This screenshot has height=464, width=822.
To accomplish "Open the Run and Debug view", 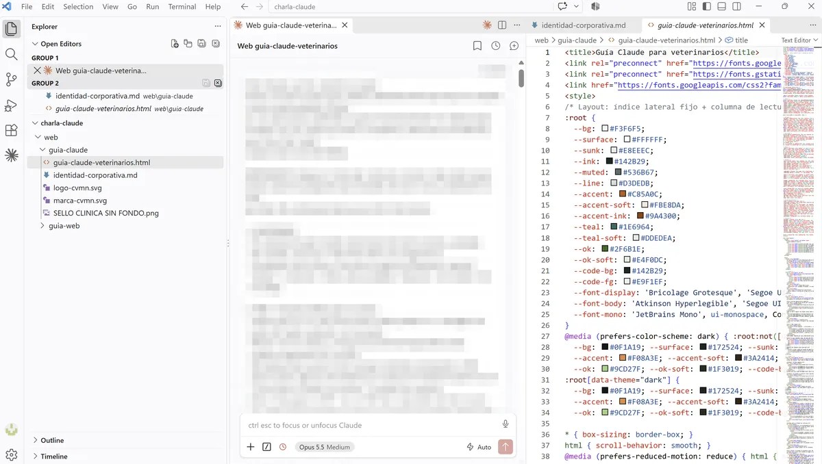I will coord(11,105).
